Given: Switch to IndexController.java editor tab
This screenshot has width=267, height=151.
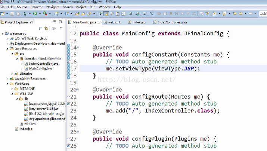Looking at the screenshot, I should (x=170, y=22).
